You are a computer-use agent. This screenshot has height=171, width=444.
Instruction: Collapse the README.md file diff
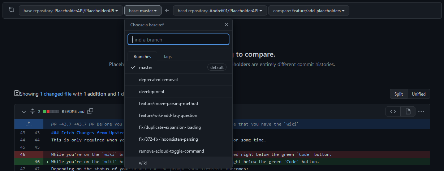(24, 111)
